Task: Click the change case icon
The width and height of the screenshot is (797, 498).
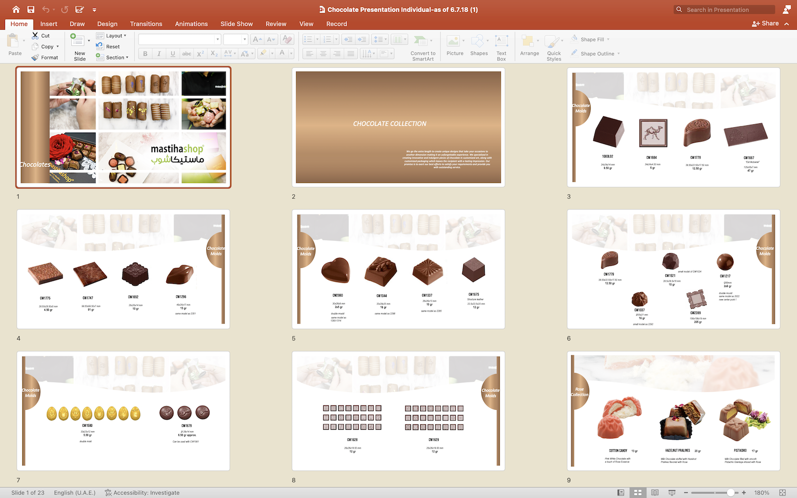Action: coord(245,54)
